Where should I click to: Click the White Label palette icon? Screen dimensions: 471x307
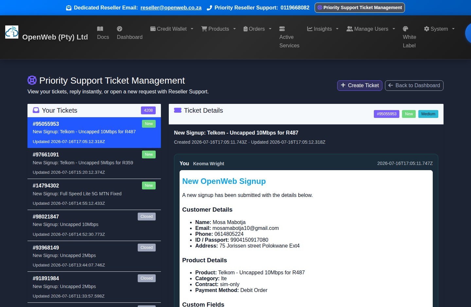tap(406, 29)
